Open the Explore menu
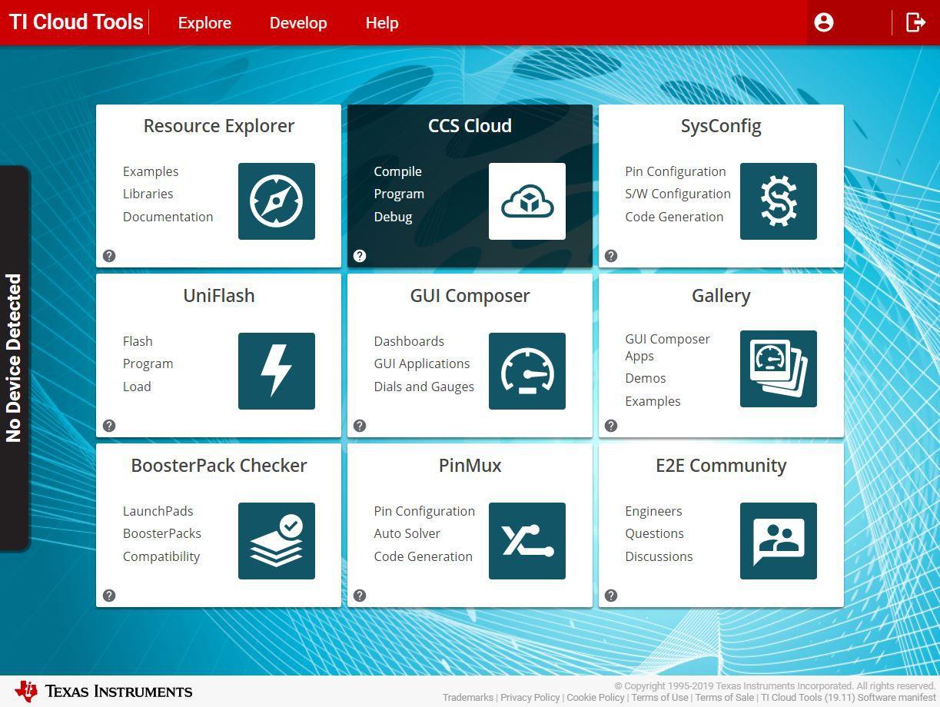Image resolution: width=940 pixels, height=707 pixels. 204,23
